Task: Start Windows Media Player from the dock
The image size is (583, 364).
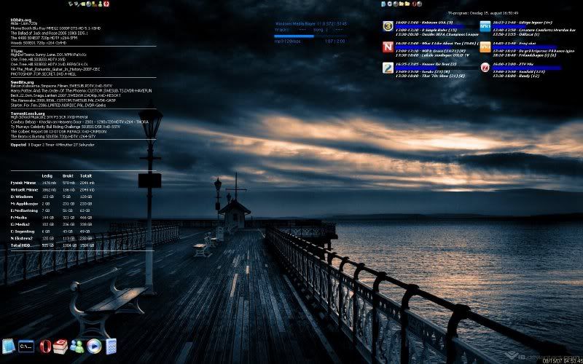Action: [x=94, y=347]
